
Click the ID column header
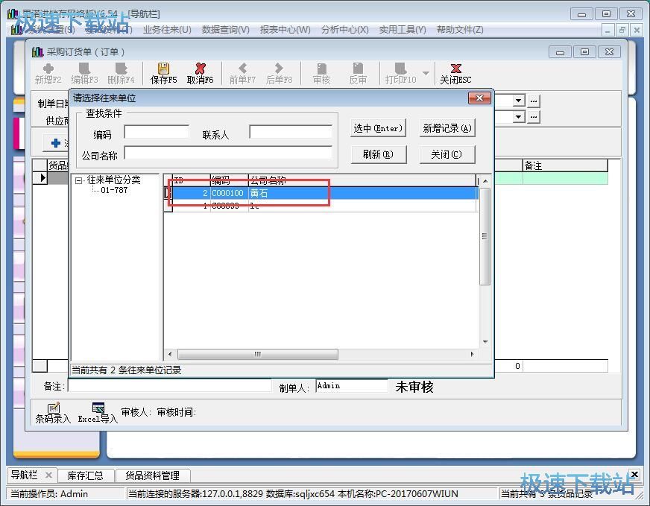coord(192,180)
